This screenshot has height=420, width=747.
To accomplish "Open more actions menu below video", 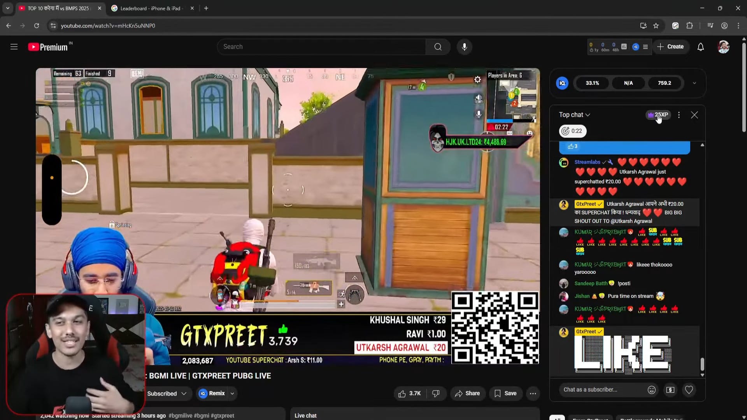I will 533,394.
